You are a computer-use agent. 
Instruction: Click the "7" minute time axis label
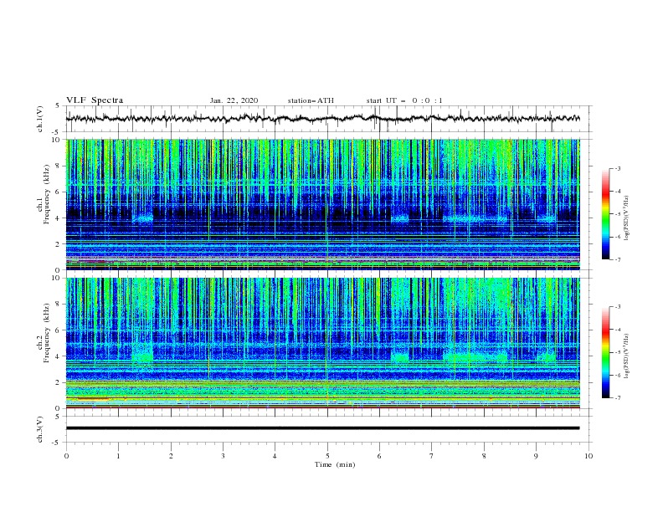[432, 456]
